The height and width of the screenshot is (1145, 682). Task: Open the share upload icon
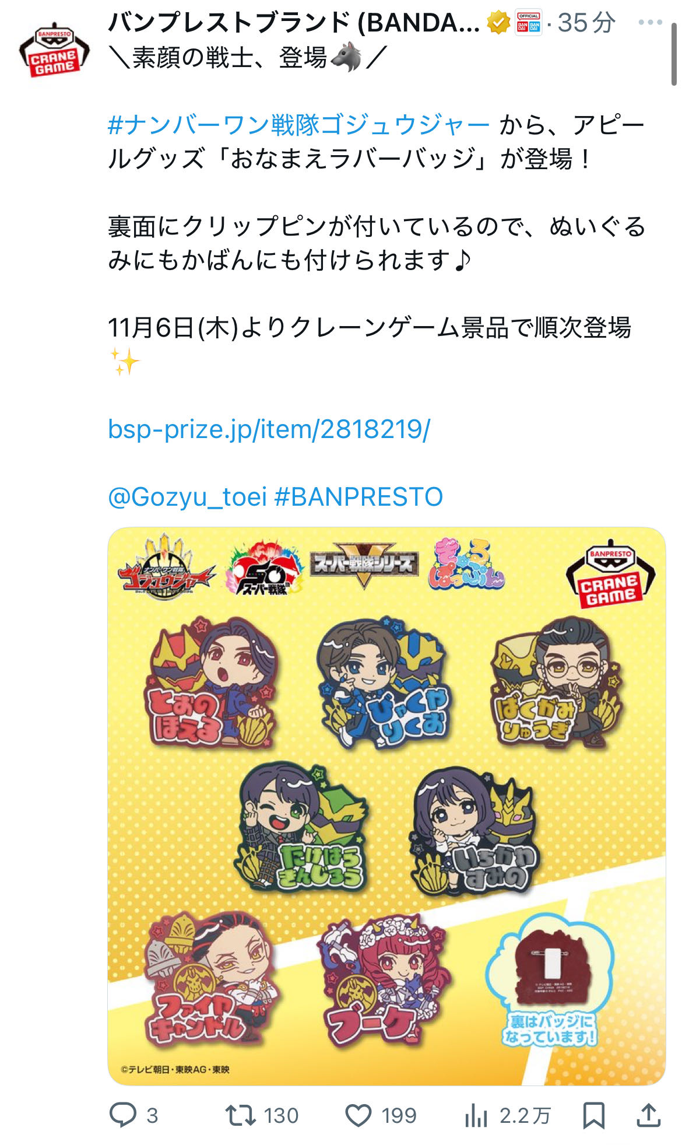(648, 1115)
